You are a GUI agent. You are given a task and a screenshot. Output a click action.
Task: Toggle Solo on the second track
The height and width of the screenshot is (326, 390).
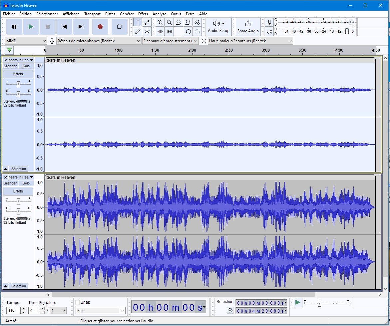26,183
